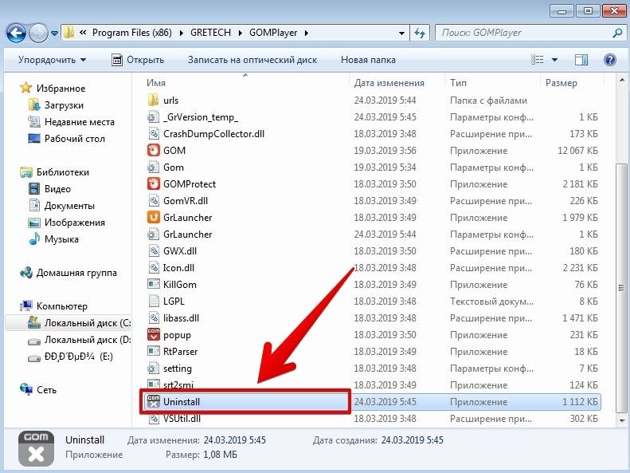The height and width of the screenshot is (473, 630).
Task: Click the Back navigation arrow button
Action: [16, 33]
